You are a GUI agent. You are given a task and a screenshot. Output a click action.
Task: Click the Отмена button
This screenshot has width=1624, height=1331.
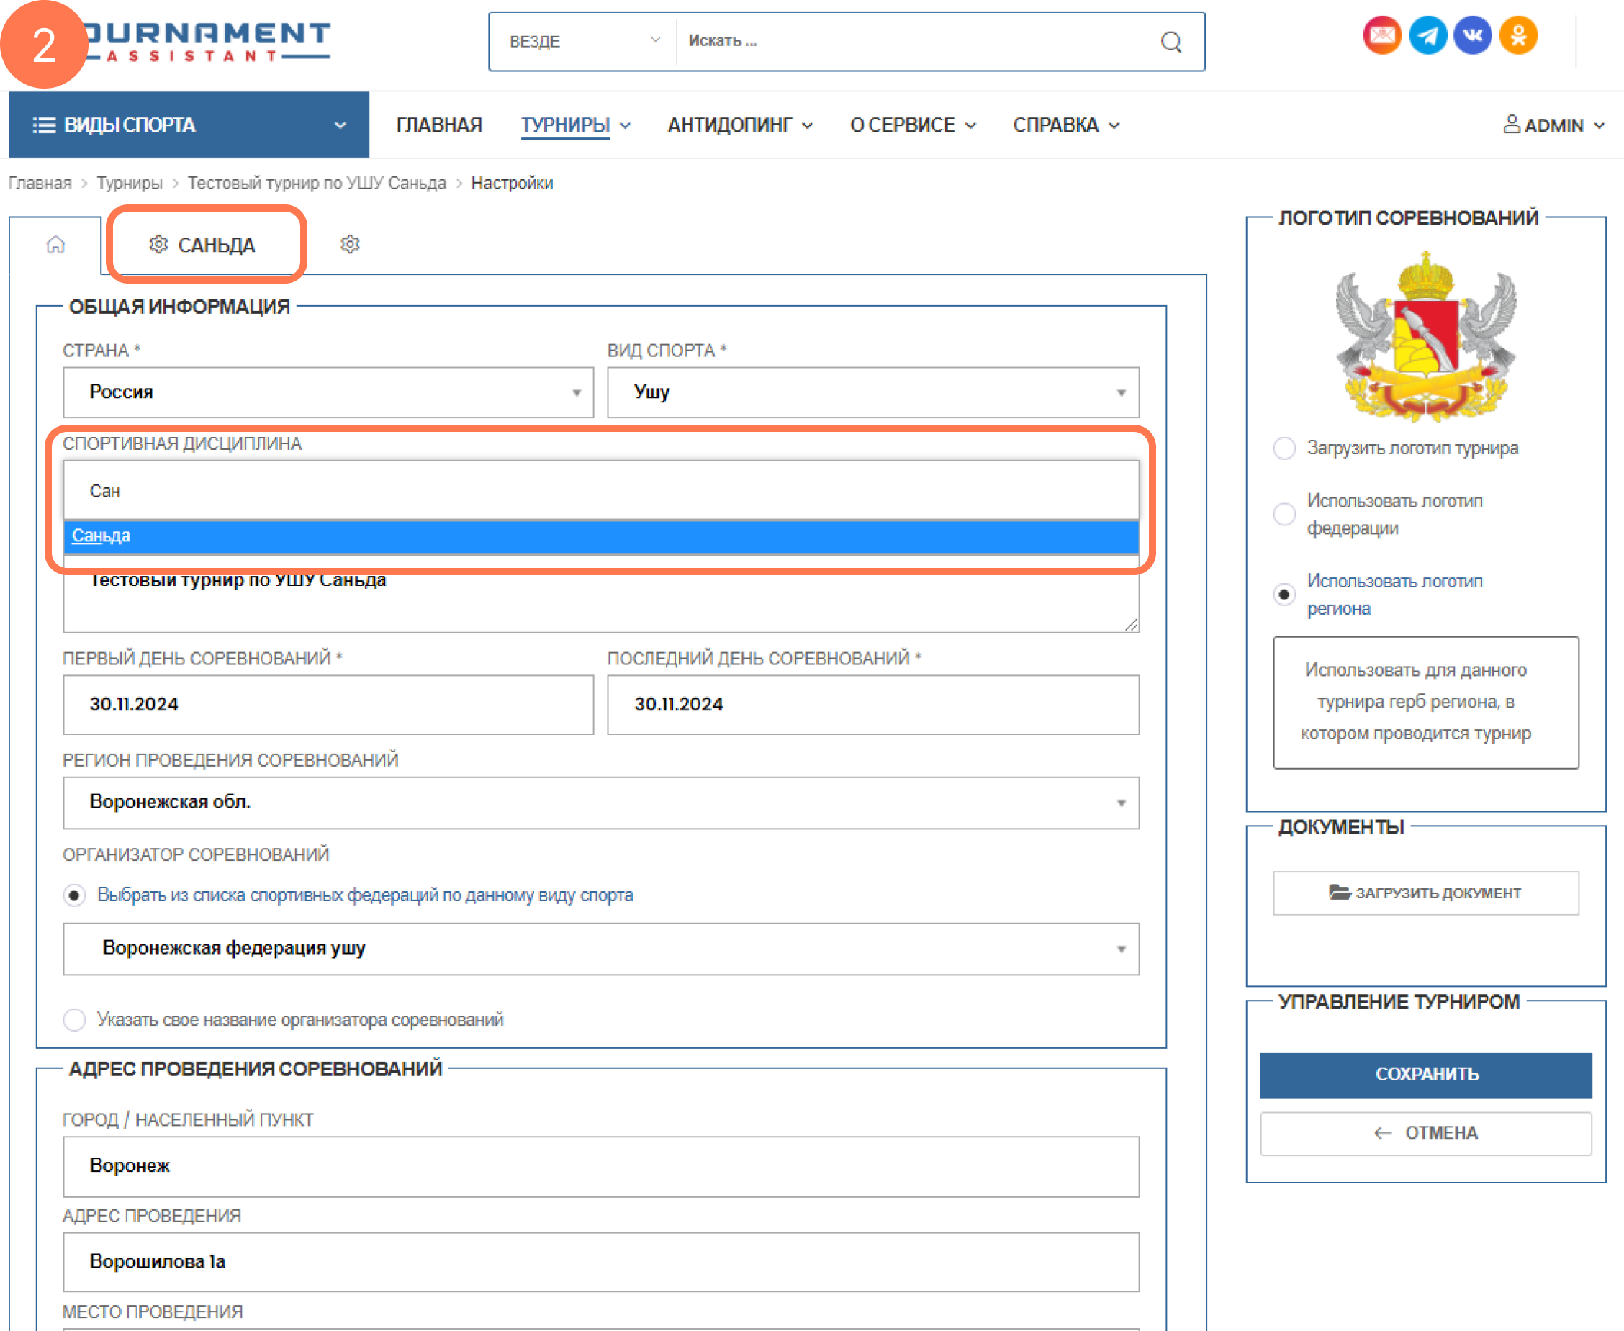(x=1425, y=1133)
